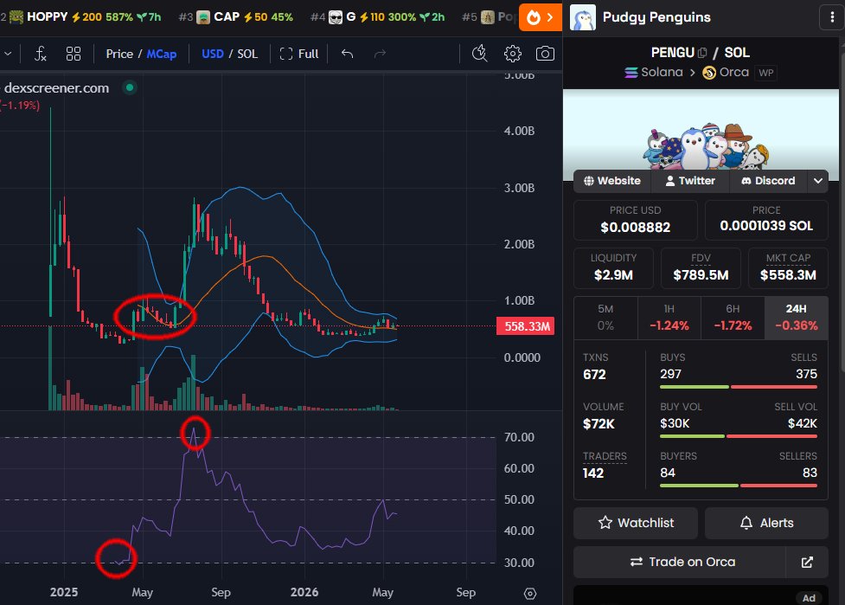This screenshot has height=605, width=845.
Task: Toggle Full screen chart mode
Action: [x=299, y=54]
